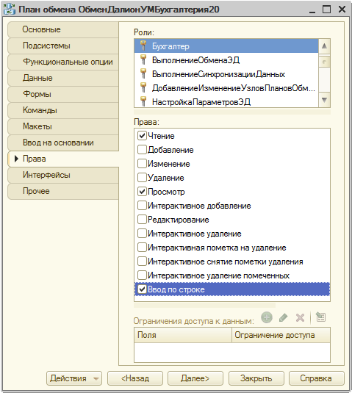This screenshot has width=352, height=393.
Task: Click the Справка button
Action: click(x=317, y=378)
